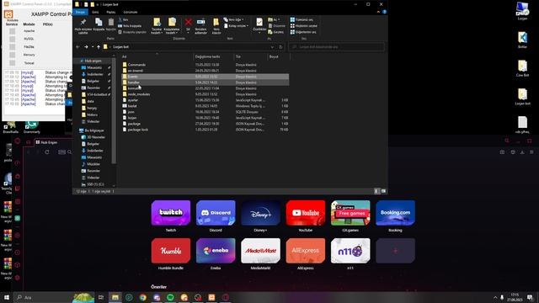Click the Task View taskbar icon

pos(101,297)
